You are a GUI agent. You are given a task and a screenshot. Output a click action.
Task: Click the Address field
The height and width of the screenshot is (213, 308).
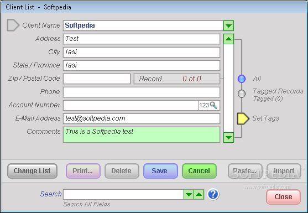142,39
